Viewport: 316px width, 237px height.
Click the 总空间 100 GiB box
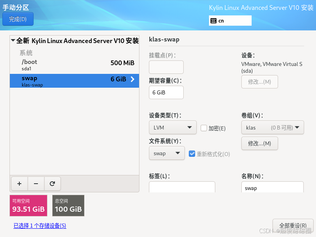click(68, 205)
